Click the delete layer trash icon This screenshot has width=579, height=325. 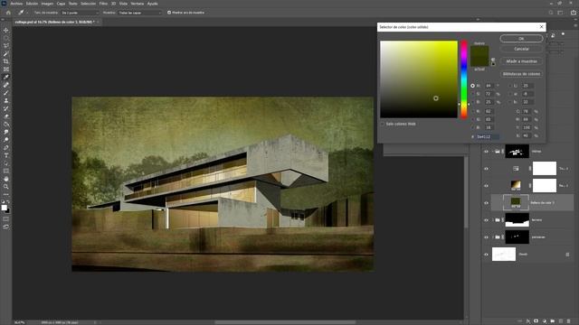coord(569,321)
